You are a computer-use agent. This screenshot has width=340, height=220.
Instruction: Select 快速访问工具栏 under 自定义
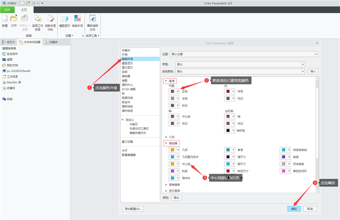point(139,128)
